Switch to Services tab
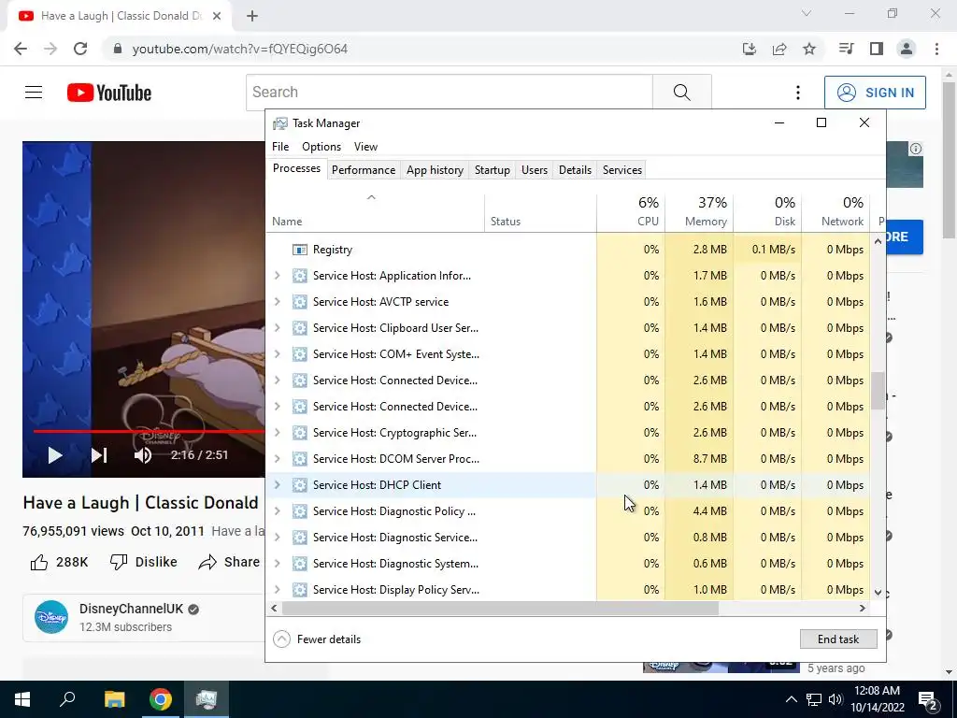This screenshot has width=957, height=718. (621, 170)
